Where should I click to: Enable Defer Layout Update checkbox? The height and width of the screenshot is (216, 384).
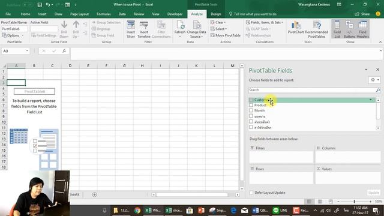click(251, 193)
